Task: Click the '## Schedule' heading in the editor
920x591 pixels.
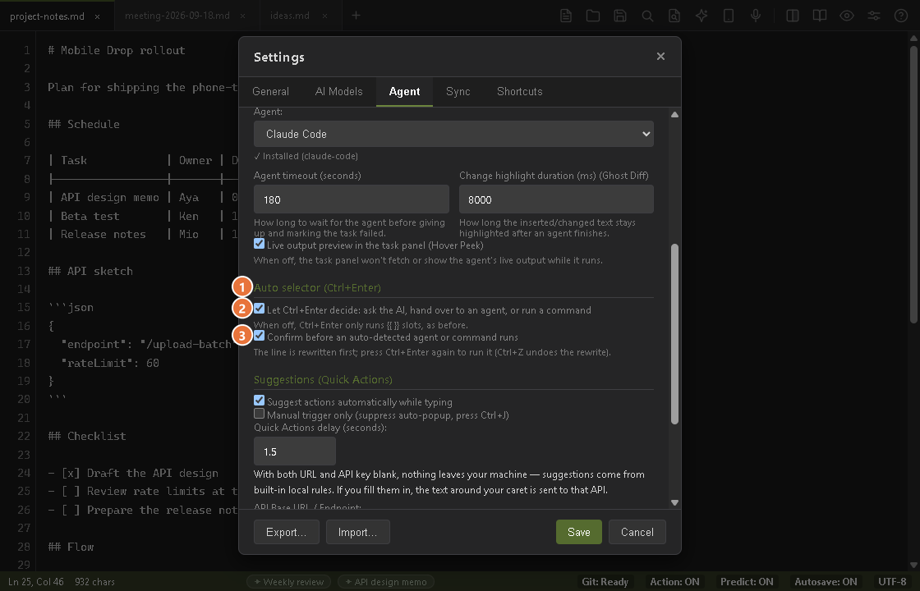Action: (83, 124)
